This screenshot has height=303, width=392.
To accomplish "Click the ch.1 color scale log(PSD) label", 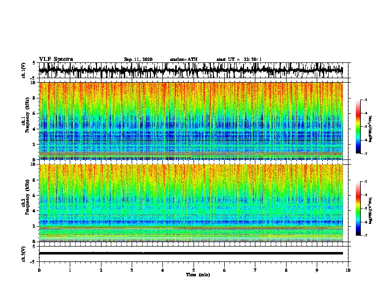I will pos(371,129).
